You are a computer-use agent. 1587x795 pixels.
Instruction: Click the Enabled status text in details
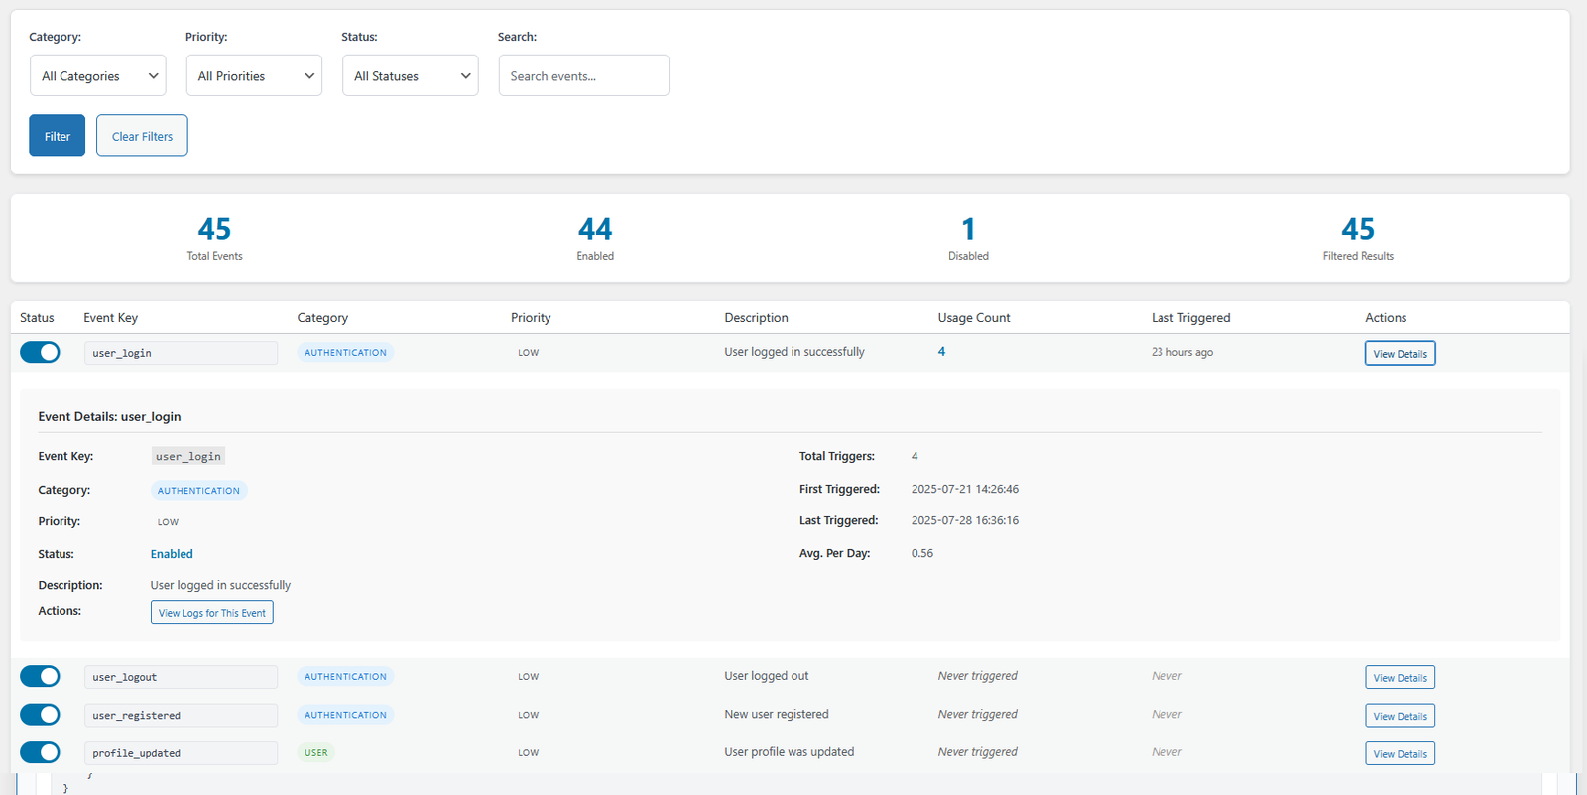(x=172, y=554)
